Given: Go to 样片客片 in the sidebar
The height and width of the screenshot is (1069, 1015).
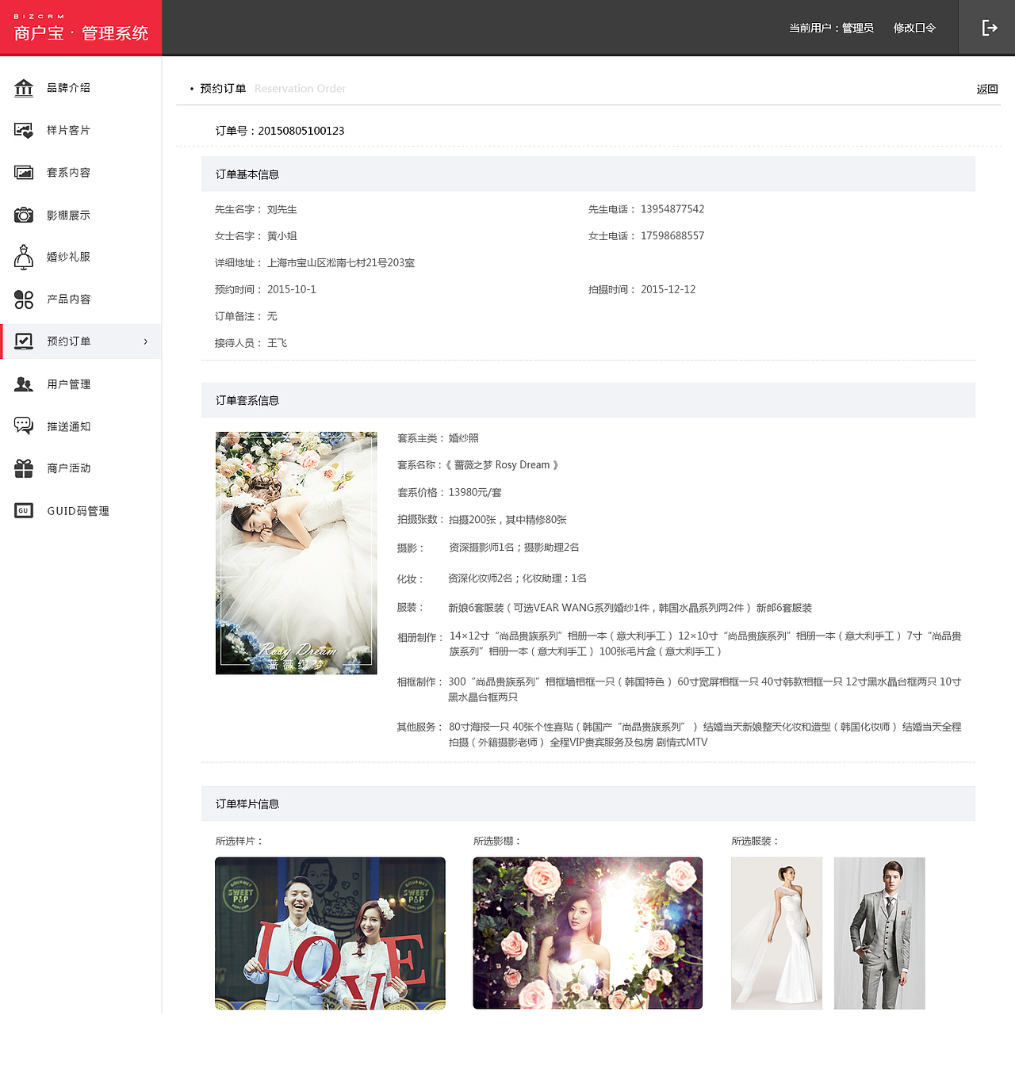Looking at the screenshot, I should (69, 130).
